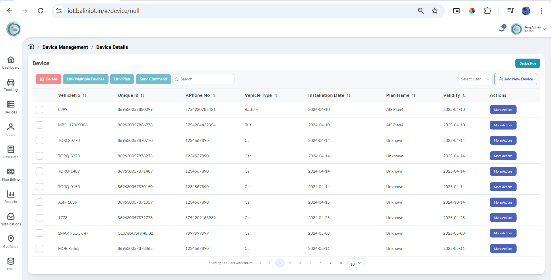Go to pagination page 2
Image resolution: width=551 pixels, height=280 pixels.
290,263
